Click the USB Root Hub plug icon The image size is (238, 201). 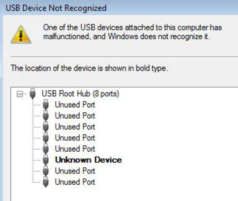tap(32, 94)
